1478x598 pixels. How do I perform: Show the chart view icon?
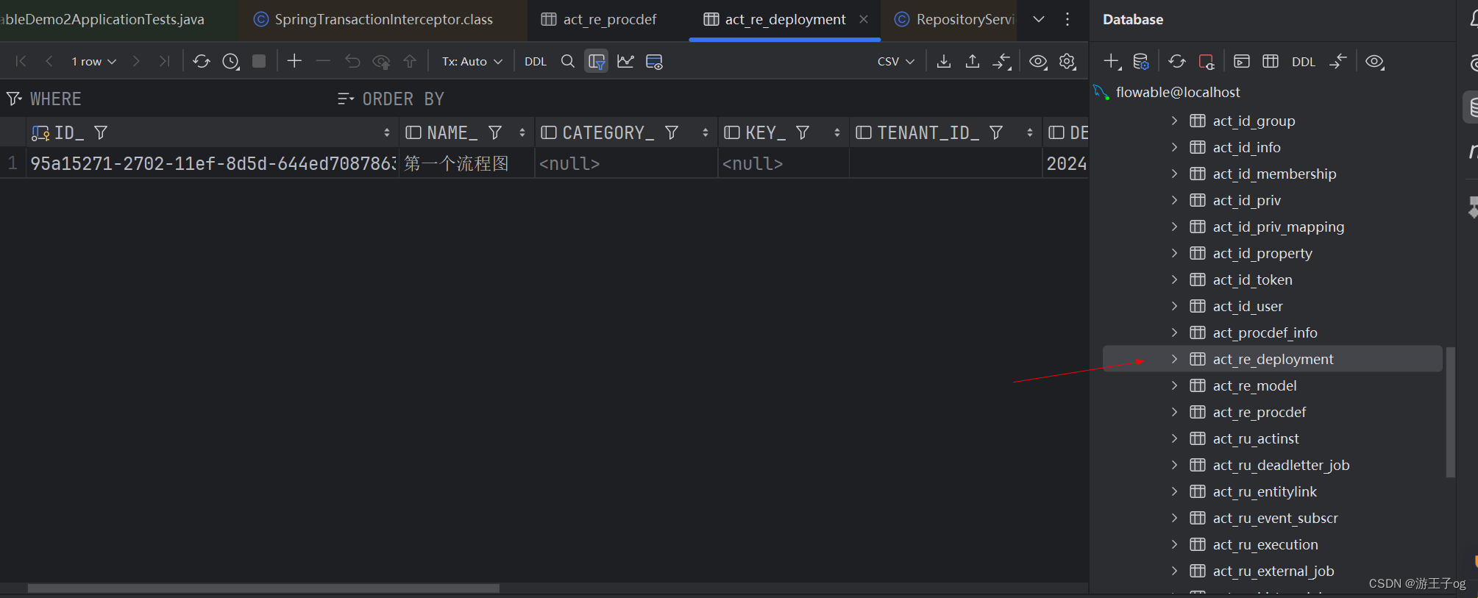[x=625, y=61]
